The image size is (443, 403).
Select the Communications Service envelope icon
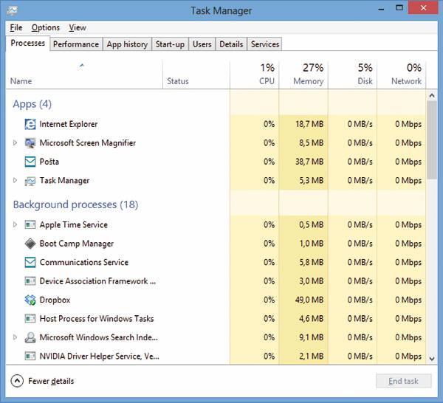coord(30,263)
